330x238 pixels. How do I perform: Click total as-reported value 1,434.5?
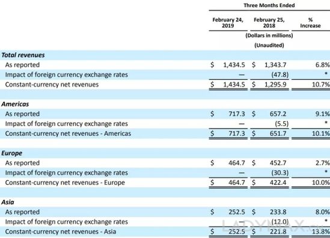(x=234, y=65)
